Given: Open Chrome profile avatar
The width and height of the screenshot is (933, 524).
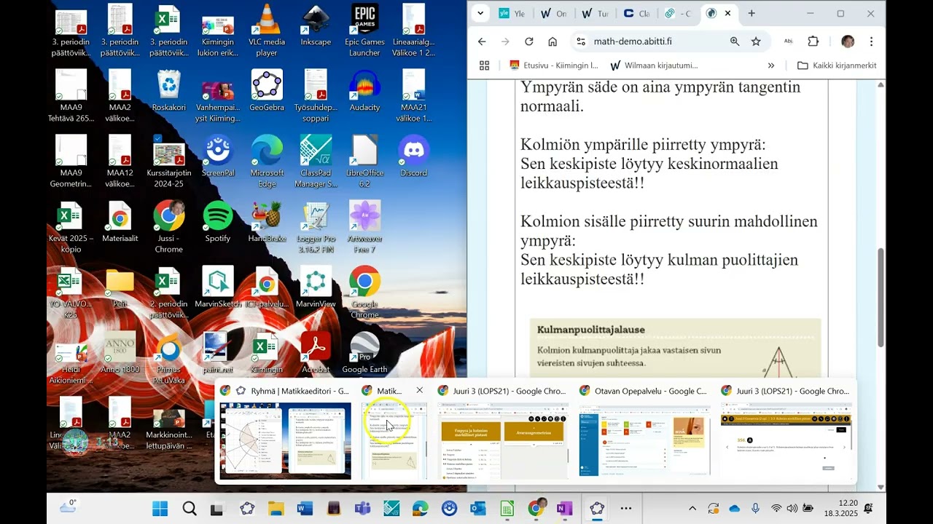Looking at the screenshot, I should [848, 41].
